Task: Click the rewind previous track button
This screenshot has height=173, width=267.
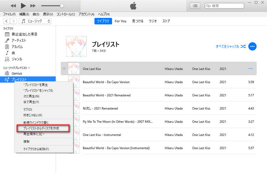Action: 13,6
